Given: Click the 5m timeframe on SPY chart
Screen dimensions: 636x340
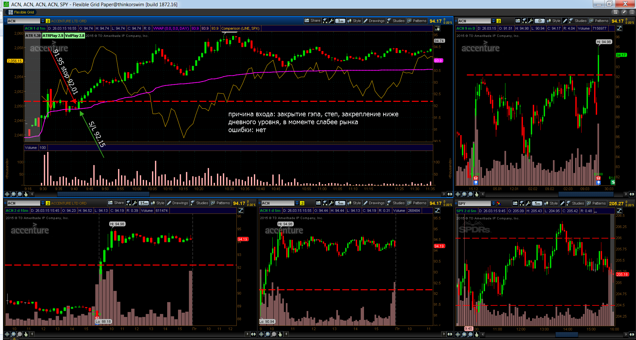Looking at the screenshot, I should click(537, 203).
